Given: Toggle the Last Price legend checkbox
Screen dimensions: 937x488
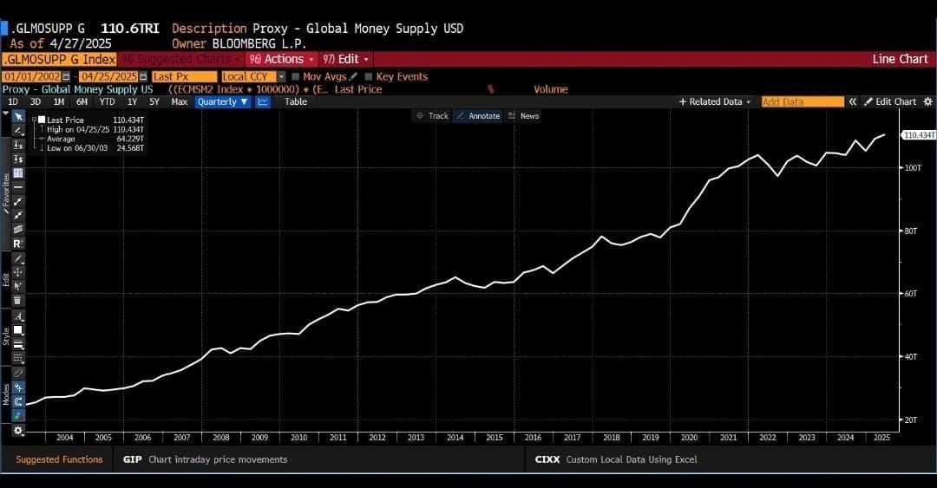Looking at the screenshot, I should click(41, 120).
